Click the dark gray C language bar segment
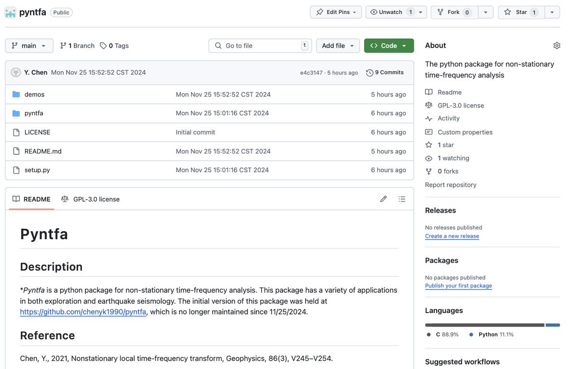This screenshot has height=369, width=579. (485, 325)
